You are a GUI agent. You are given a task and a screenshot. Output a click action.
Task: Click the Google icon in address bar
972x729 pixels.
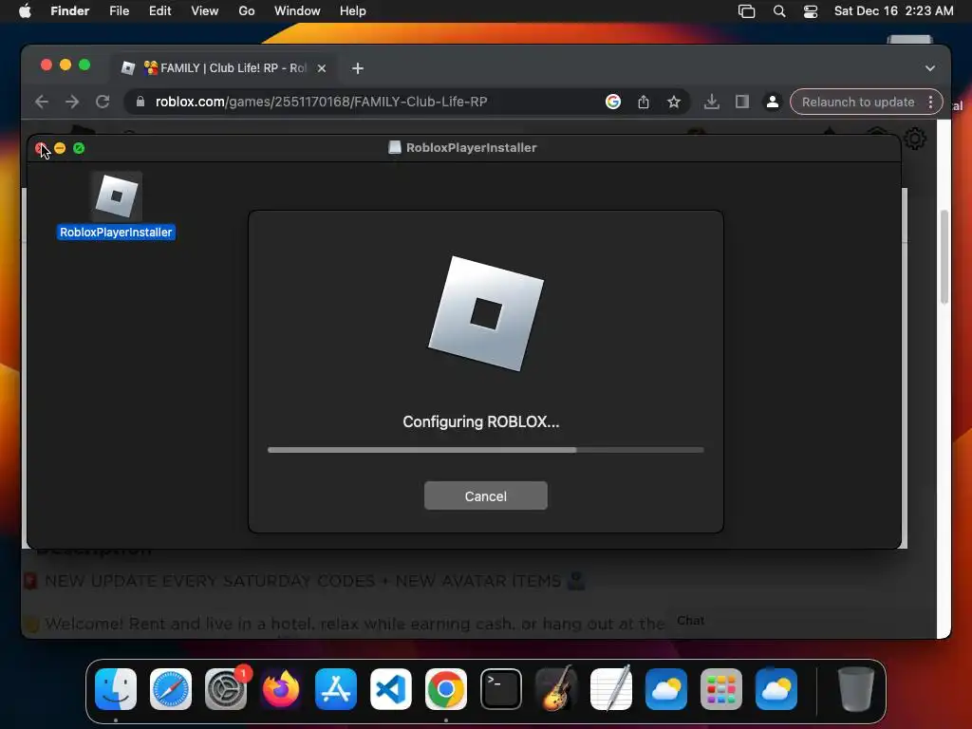[x=613, y=102]
